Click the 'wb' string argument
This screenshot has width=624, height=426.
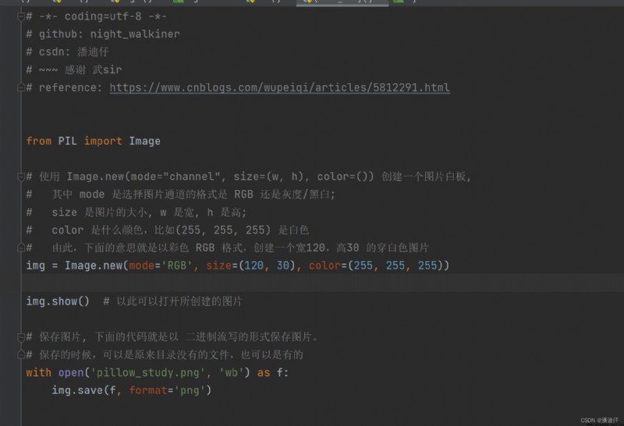tap(231, 373)
